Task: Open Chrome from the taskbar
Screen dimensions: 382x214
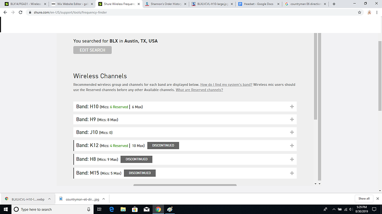Action: pos(158,209)
